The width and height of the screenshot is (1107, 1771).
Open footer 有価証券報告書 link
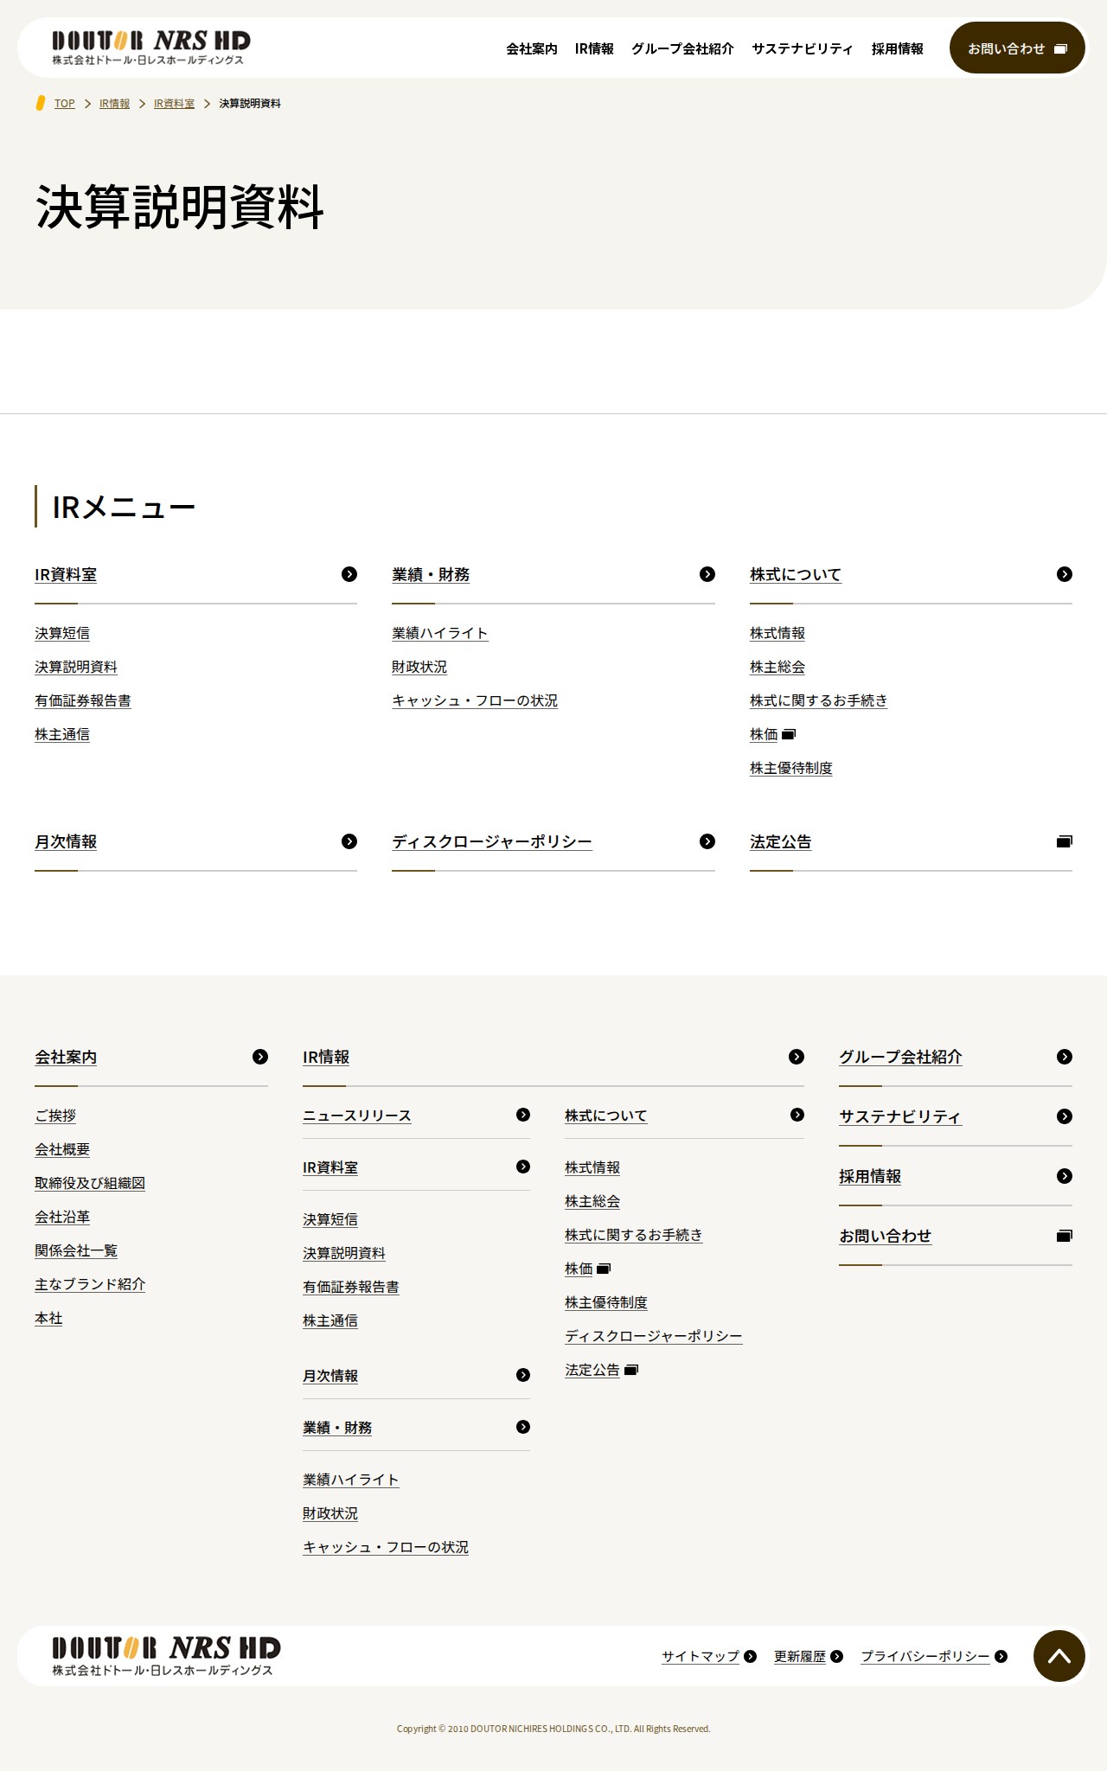(x=351, y=1287)
